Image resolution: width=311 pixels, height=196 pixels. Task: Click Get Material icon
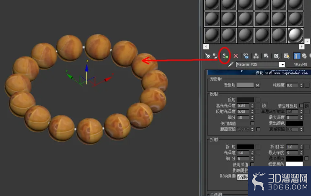[207, 56]
